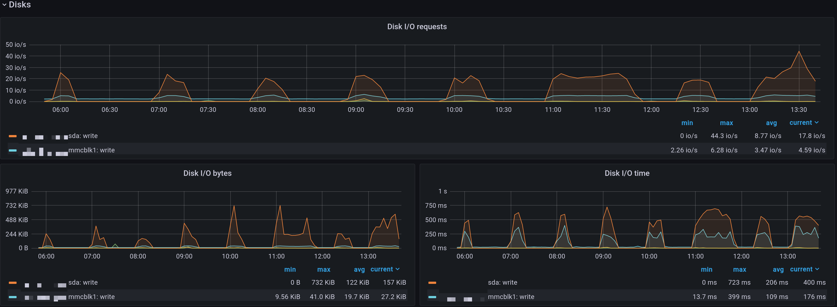This screenshot has width=837, height=307.
Task: Click the 27.2 KiB current value
Action: pyautogui.click(x=393, y=297)
